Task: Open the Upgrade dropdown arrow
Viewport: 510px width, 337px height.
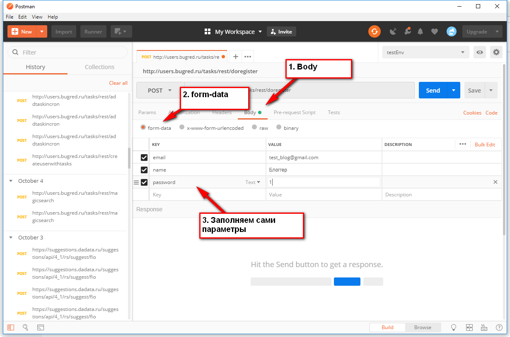Action: point(497,31)
